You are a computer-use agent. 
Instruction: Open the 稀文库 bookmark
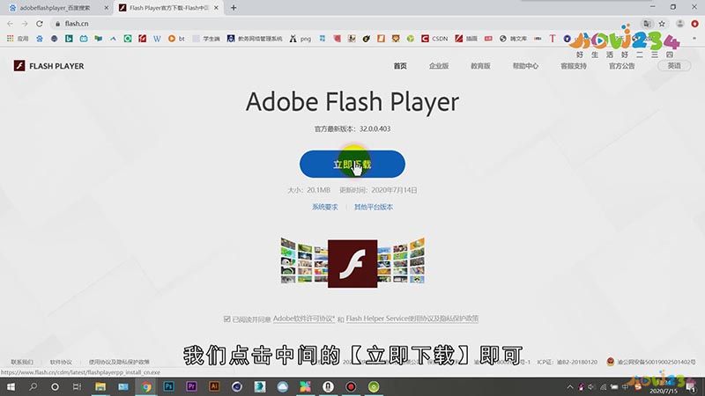point(513,39)
